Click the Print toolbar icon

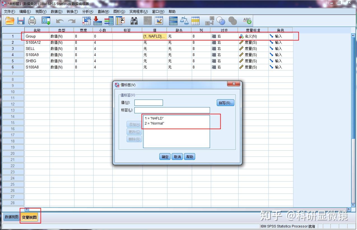[32, 20]
